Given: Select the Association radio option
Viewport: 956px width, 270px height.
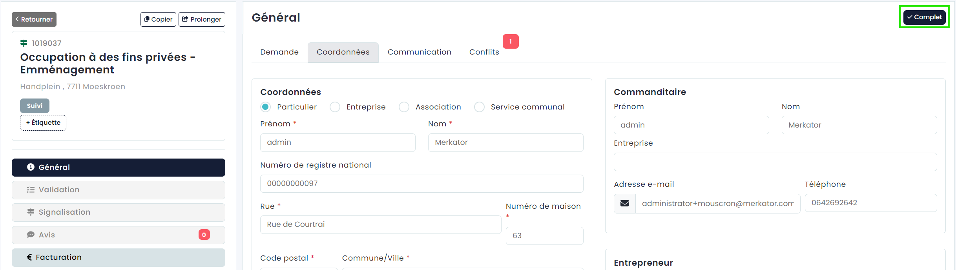Looking at the screenshot, I should point(404,107).
